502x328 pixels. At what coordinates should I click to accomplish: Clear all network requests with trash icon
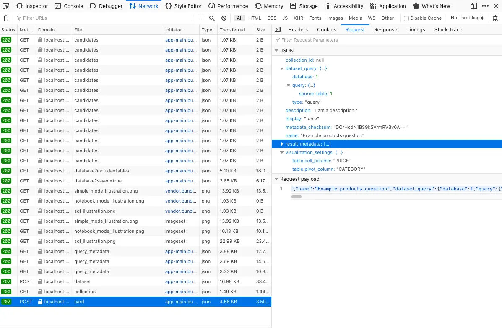point(6,18)
